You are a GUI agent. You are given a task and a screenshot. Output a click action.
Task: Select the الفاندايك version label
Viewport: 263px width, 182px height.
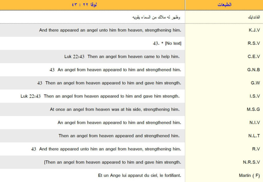(254, 17)
